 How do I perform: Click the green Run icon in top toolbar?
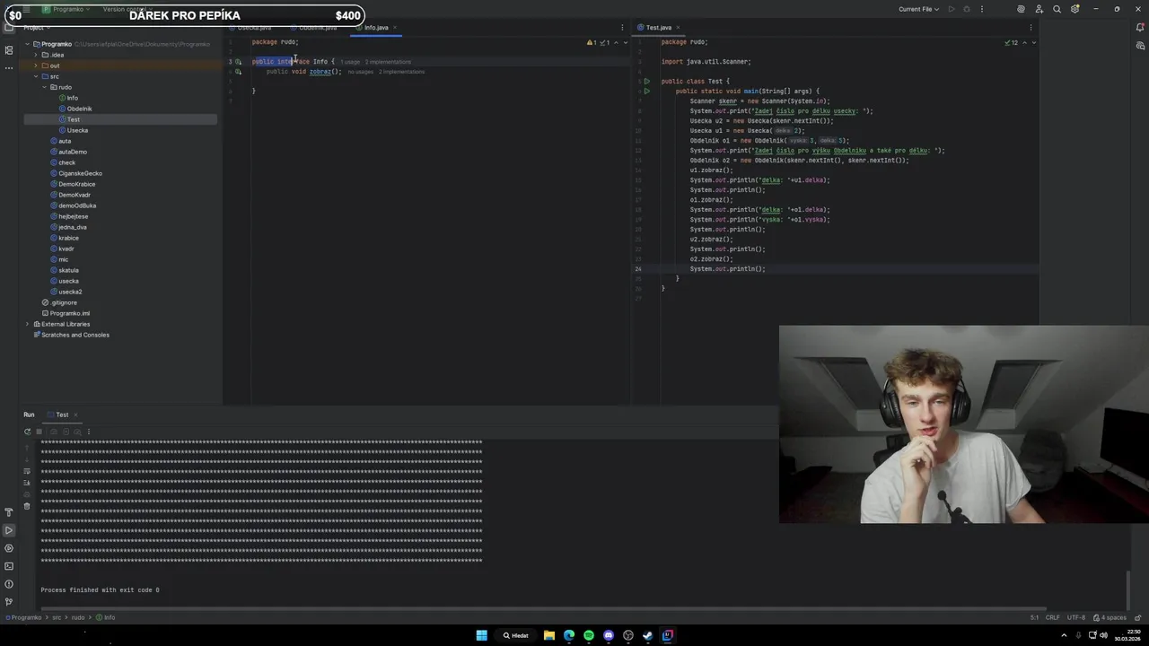coord(952,9)
